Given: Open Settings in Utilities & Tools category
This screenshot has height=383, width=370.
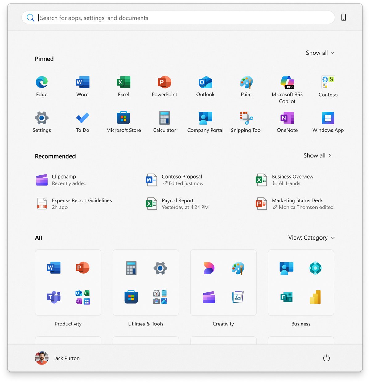Looking at the screenshot, I should (x=160, y=268).
